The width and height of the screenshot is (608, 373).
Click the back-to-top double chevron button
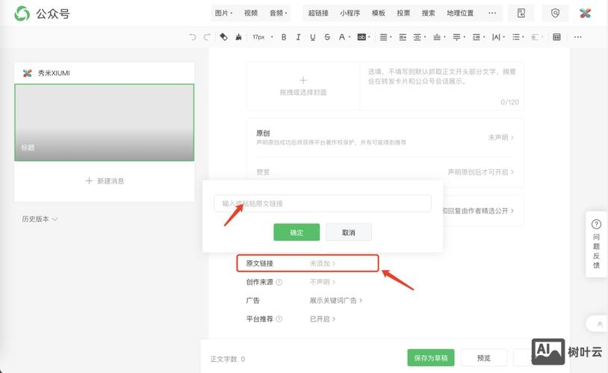click(599, 324)
